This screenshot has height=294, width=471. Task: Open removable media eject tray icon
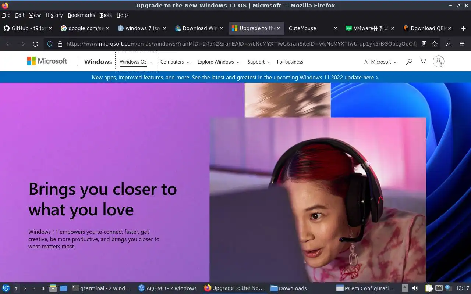(x=404, y=288)
